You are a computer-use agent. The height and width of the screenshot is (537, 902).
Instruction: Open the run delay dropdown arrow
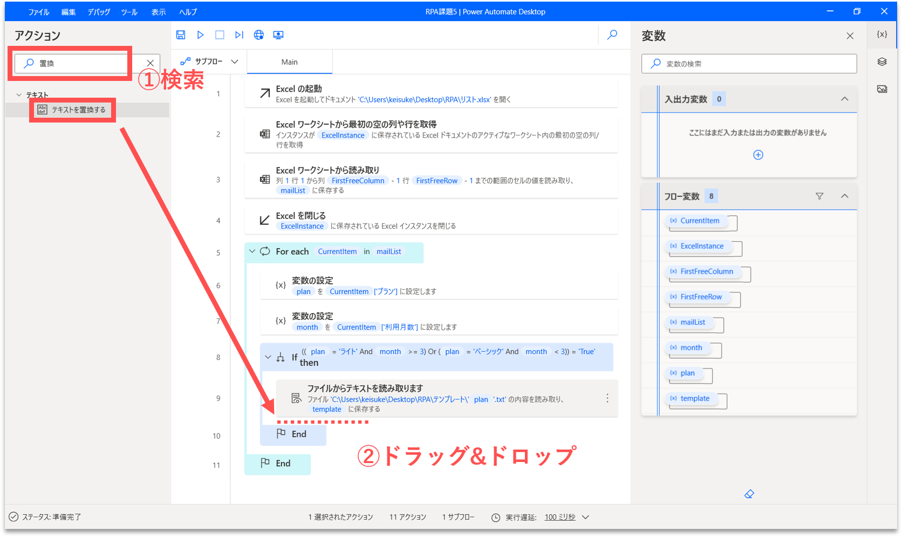[586, 517]
